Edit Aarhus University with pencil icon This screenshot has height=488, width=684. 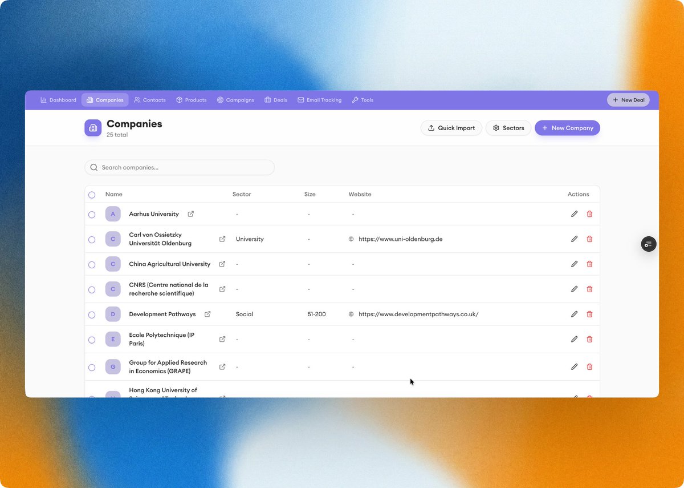point(574,214)
